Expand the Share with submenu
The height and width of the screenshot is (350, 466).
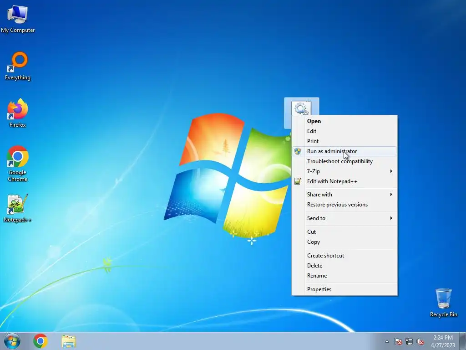click(344, 195)
